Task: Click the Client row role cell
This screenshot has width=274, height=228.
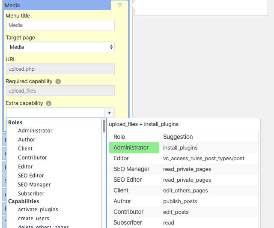Action: 134,190
